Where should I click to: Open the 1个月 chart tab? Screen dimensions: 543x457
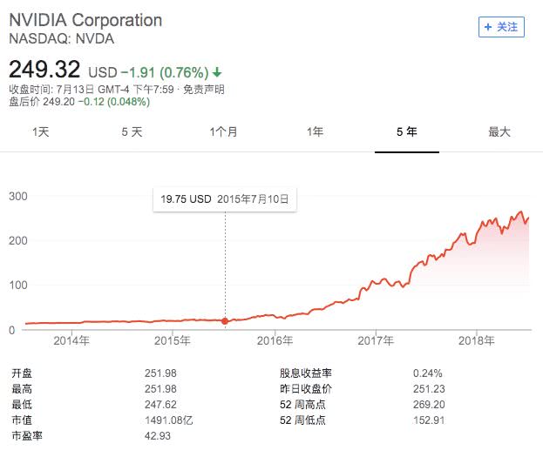(x=223, y=131)
